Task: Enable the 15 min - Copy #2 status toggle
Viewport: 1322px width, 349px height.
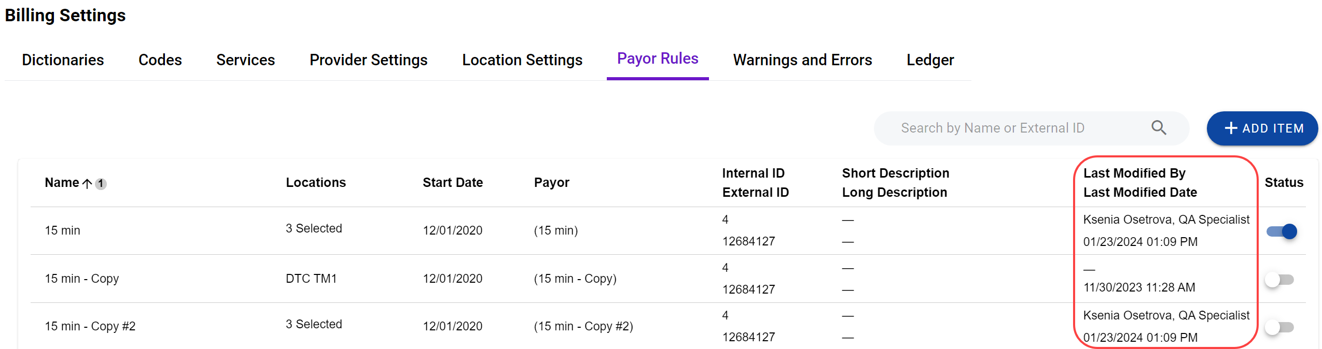Action: point(1279,327)
